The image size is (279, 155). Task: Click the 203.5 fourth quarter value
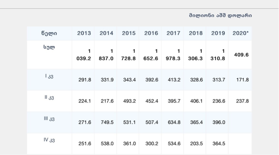point(196,144)
